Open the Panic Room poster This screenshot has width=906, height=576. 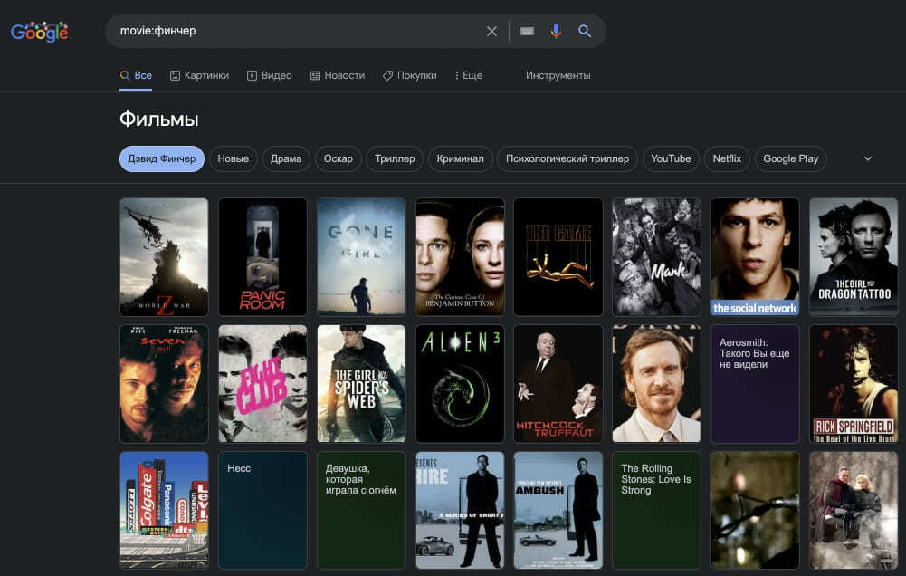coord(262,257)
